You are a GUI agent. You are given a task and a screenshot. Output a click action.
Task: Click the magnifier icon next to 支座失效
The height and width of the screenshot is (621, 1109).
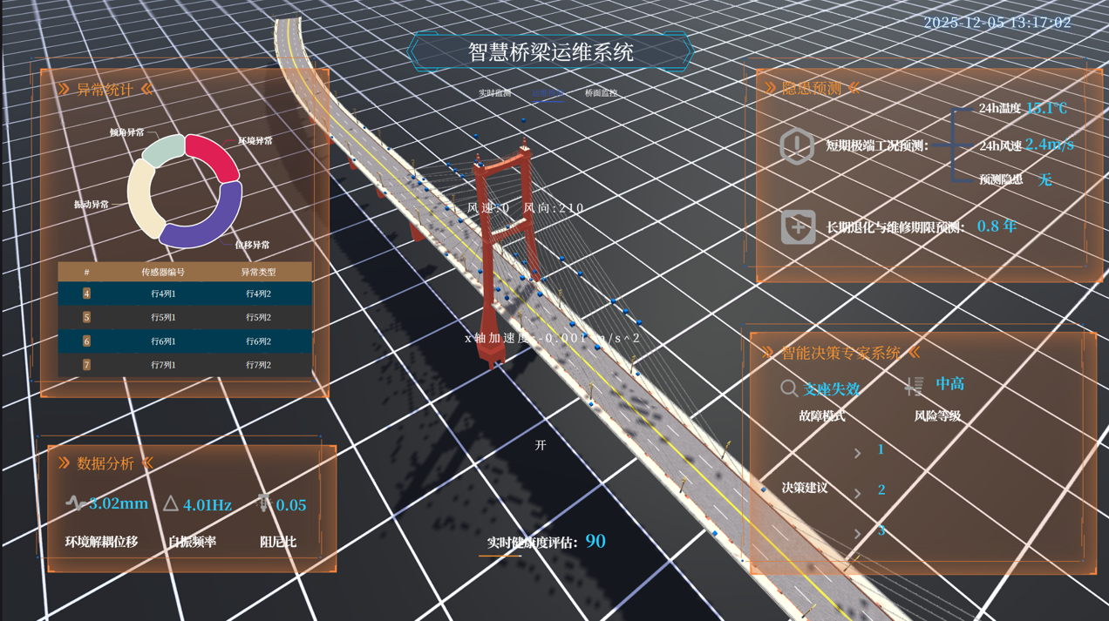[788, 388]
